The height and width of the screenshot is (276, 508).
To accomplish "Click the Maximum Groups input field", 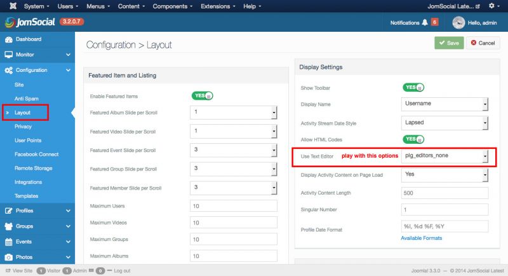I will 233,239.
